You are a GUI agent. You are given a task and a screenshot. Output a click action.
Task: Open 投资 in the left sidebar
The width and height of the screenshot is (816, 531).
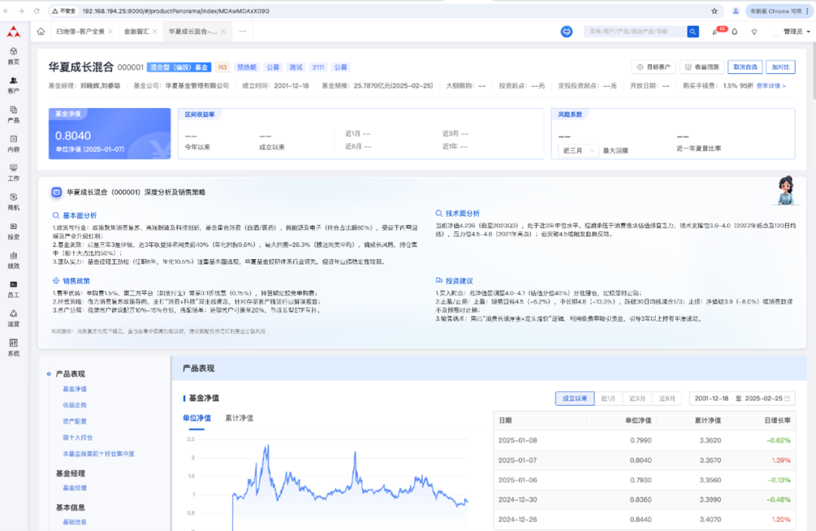point(14,231)
